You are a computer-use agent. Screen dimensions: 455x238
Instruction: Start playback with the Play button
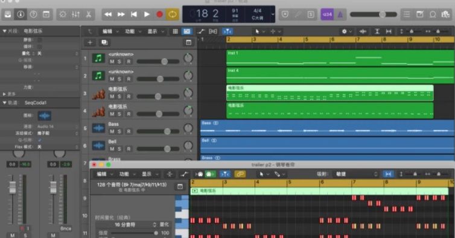click(147, 14)
